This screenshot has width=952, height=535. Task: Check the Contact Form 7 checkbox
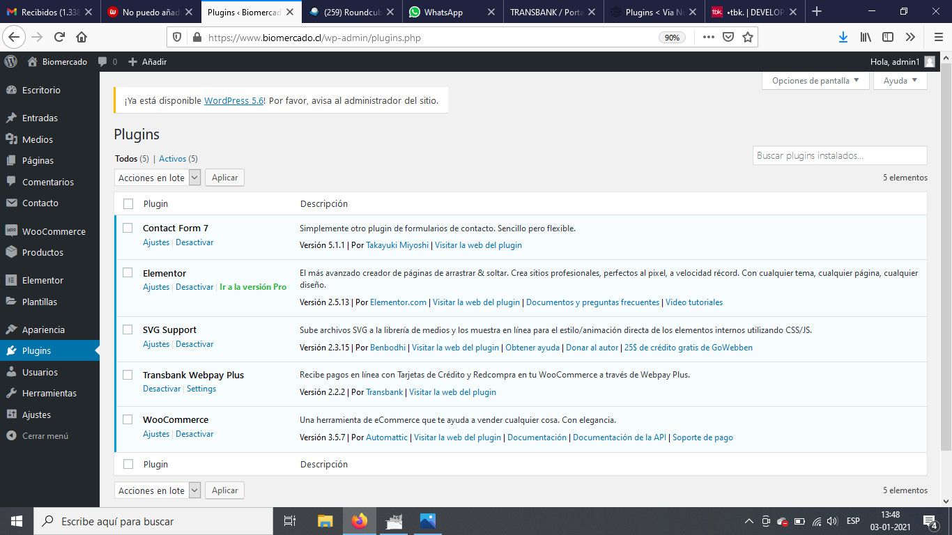coord(128,228)
